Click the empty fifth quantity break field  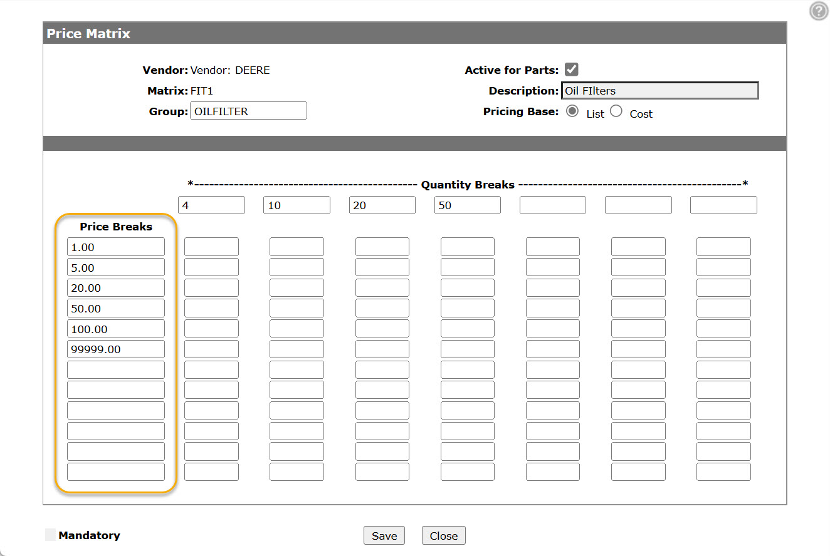point(553,205)
